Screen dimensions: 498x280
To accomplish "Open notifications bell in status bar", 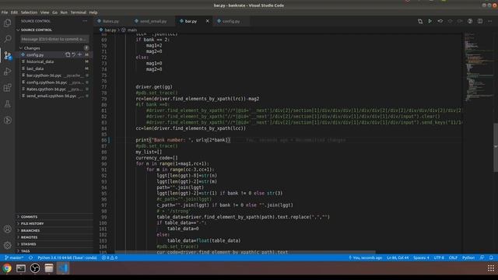I will click(491, 257).
